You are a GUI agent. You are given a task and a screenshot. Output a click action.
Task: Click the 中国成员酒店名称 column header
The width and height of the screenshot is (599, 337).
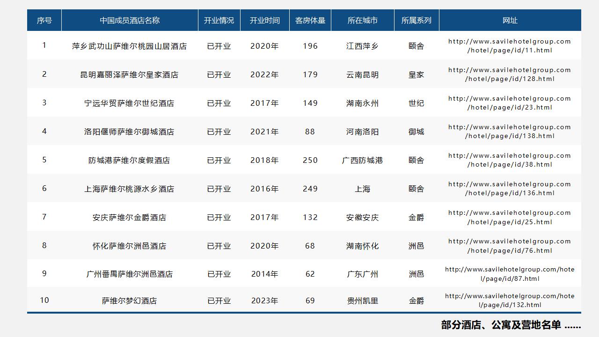(x=130, y=21)
